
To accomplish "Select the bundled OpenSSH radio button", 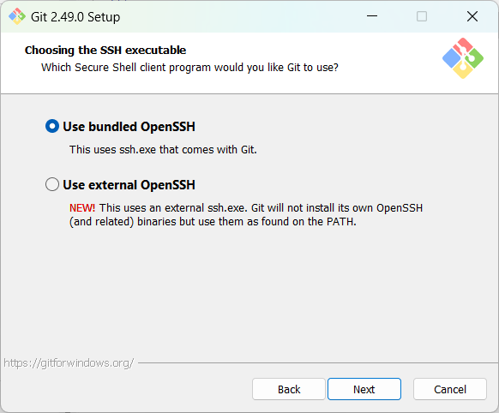I will (x=52, y=126).
